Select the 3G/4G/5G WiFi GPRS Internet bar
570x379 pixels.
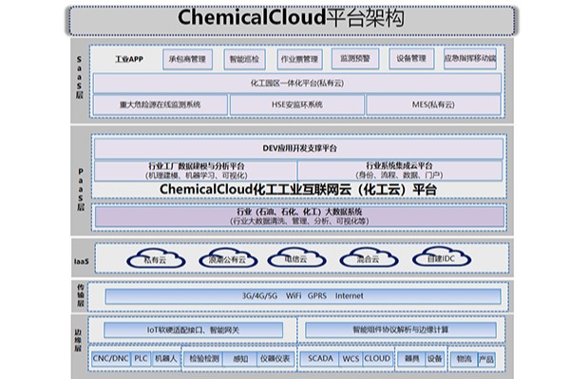[303, 296]
